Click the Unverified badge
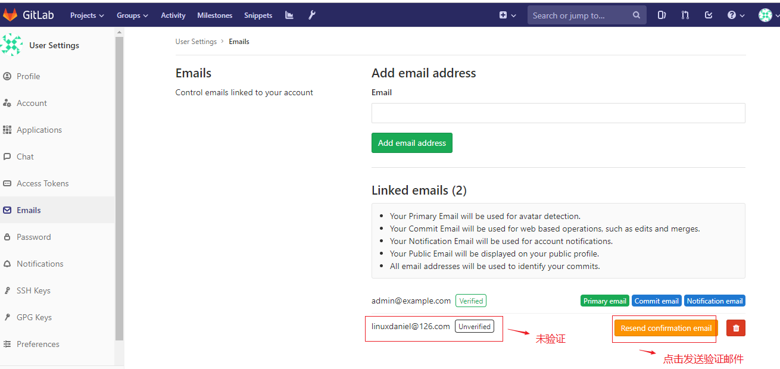 coord(475,326)
